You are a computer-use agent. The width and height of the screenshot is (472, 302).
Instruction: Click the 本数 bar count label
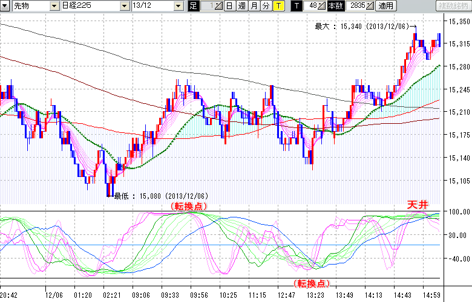335,6
